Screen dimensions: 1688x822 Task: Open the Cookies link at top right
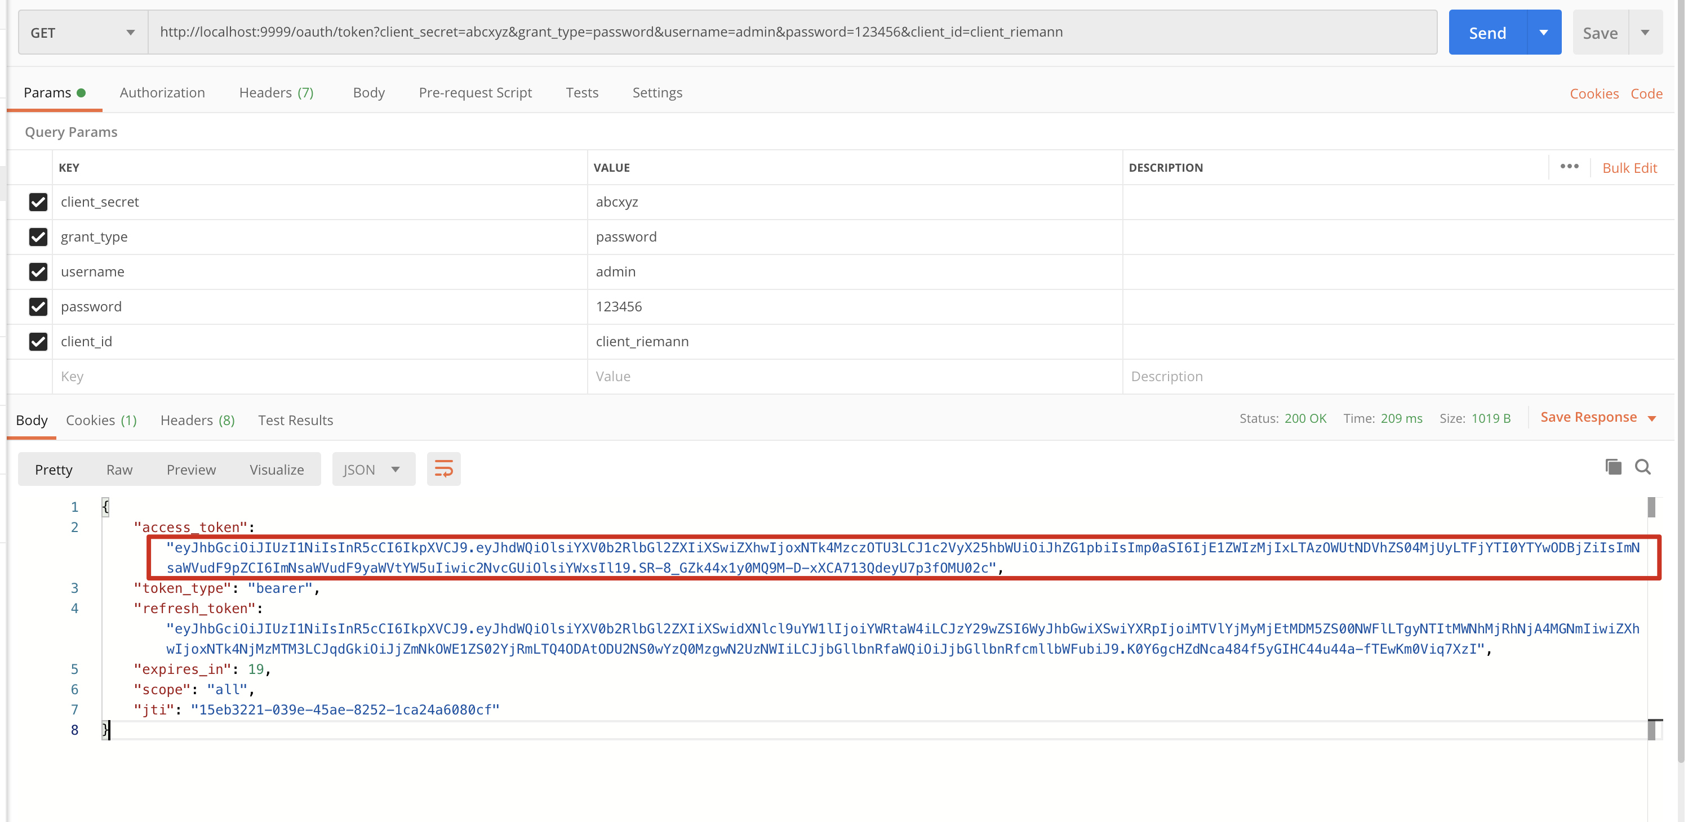pos(1594,93)
